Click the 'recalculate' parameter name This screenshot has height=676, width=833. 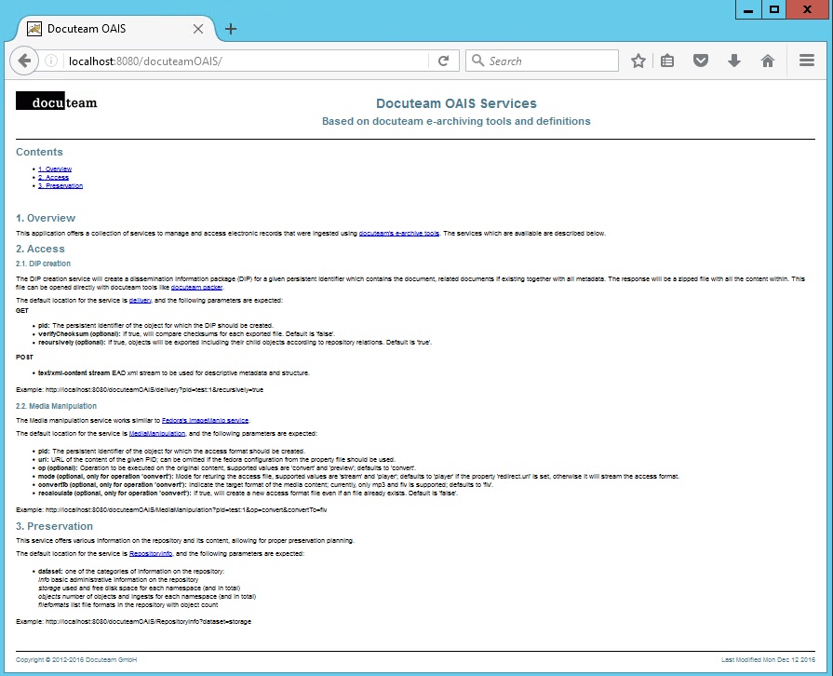pyautogui.click(x=54, y=493)
